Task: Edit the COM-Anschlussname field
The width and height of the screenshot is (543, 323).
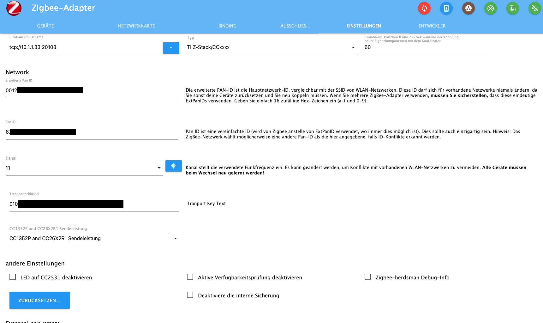Action: coord(86,47)
